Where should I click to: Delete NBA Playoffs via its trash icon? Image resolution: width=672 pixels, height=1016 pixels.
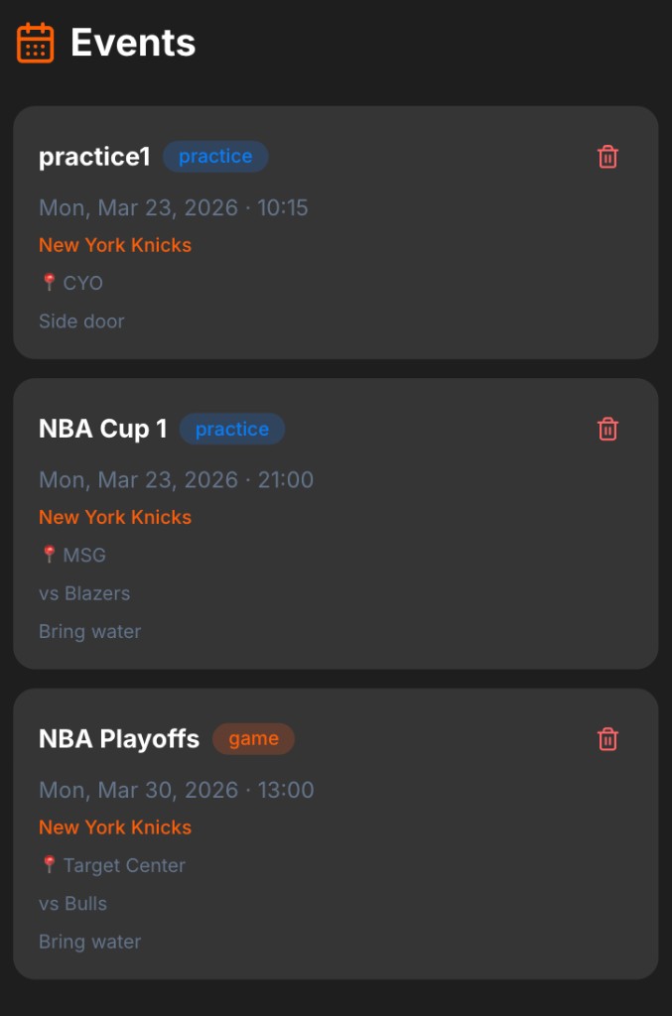pyautogui.click(x=608, y=738)
